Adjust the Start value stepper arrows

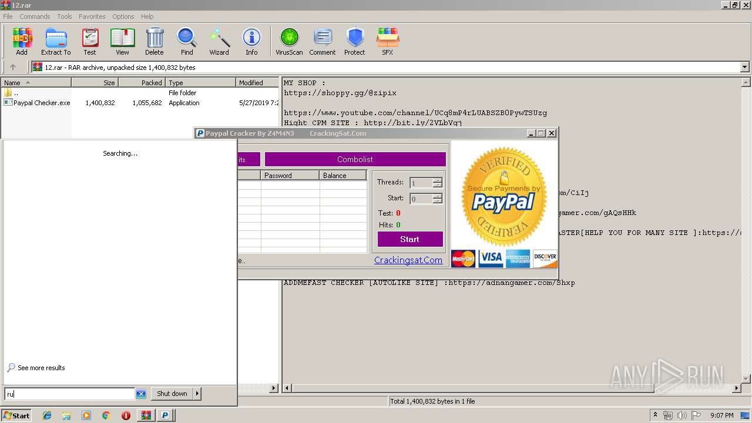(x=437, y=199)
